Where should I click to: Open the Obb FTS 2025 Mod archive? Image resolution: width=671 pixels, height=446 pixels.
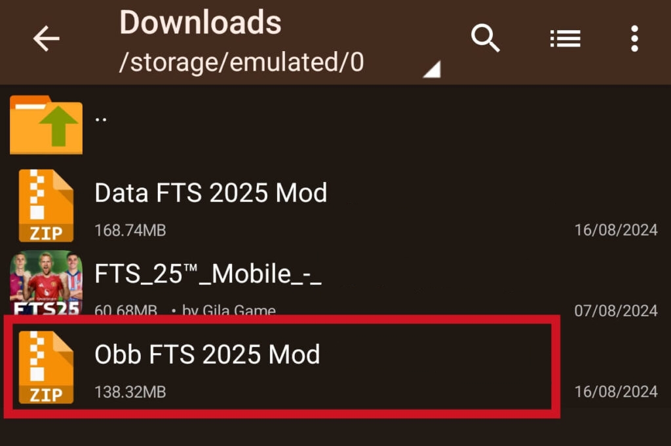(208, 354)
